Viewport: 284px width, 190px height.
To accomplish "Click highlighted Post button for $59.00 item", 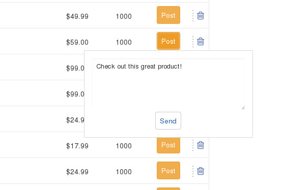I will 168,41.
